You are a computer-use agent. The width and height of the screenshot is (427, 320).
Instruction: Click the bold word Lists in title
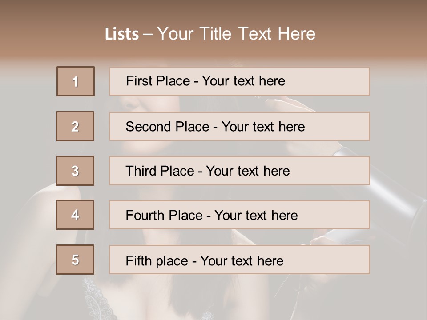tap(121, 34)
